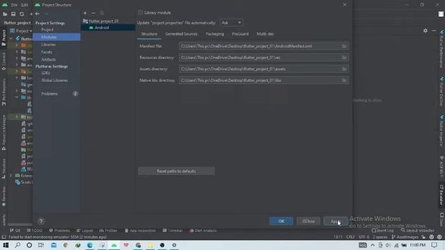Open the Event Log
445x250 pixels.
pyautogui.click(x=382, y=231)
